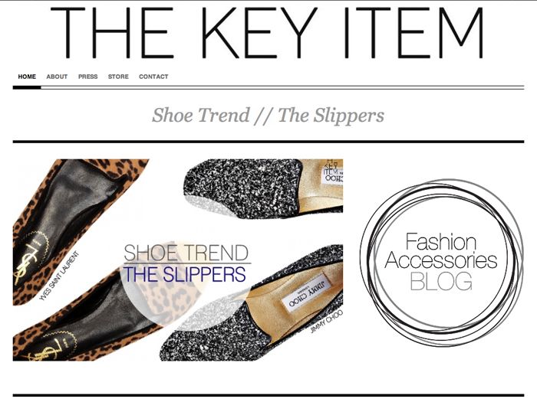Open the CONTACT page
This screenshot has width=537, height=402.
(x=153, y=77)
